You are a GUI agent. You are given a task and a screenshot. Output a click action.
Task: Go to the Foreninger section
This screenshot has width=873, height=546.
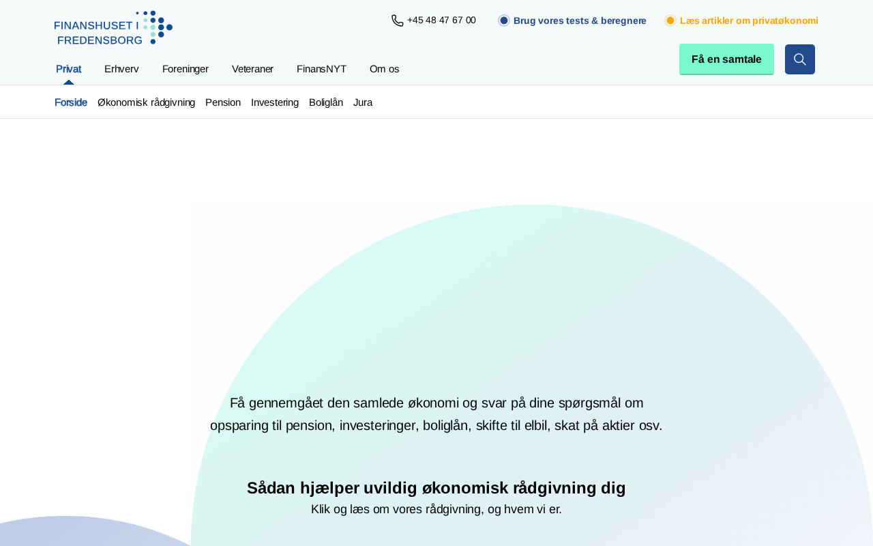point(186,69)
